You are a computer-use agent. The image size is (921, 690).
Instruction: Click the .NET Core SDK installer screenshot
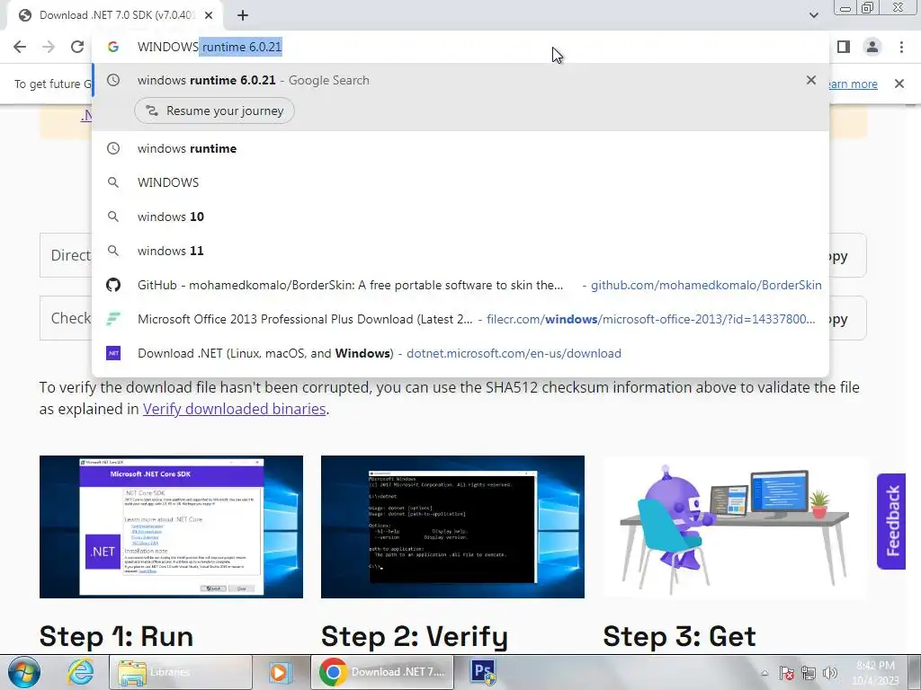tap(171, 526)
